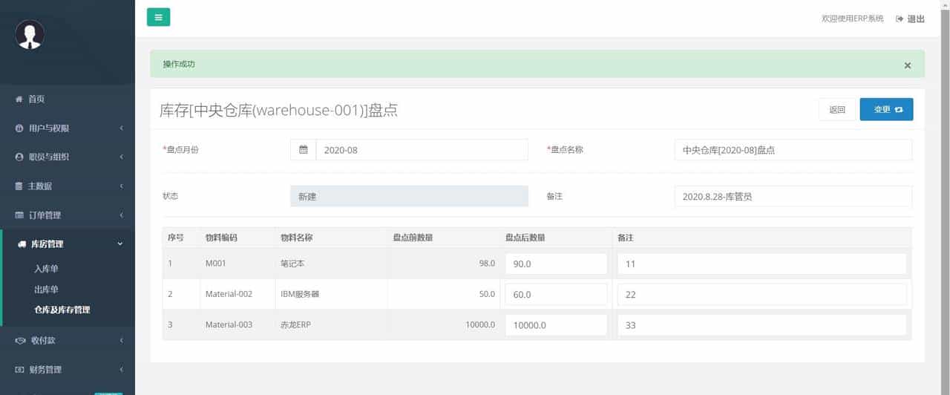
Task: Dismiss the 操作成功 alert with X
Action: 907,65
